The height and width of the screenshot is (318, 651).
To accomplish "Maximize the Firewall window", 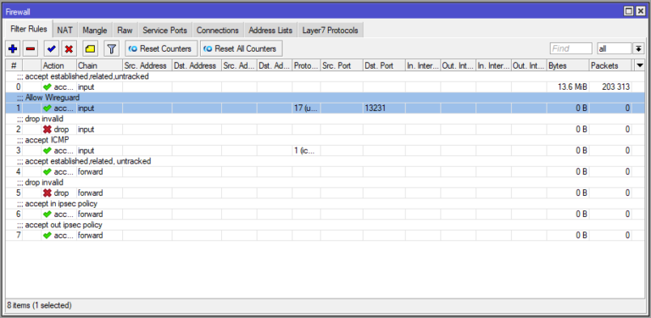I will [629, 11].
